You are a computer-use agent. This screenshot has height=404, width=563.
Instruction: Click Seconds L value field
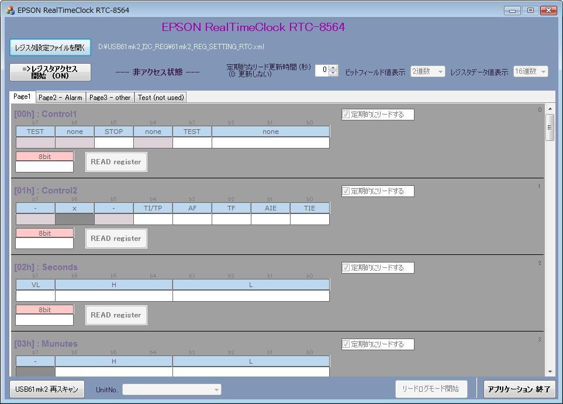point(251,296)
